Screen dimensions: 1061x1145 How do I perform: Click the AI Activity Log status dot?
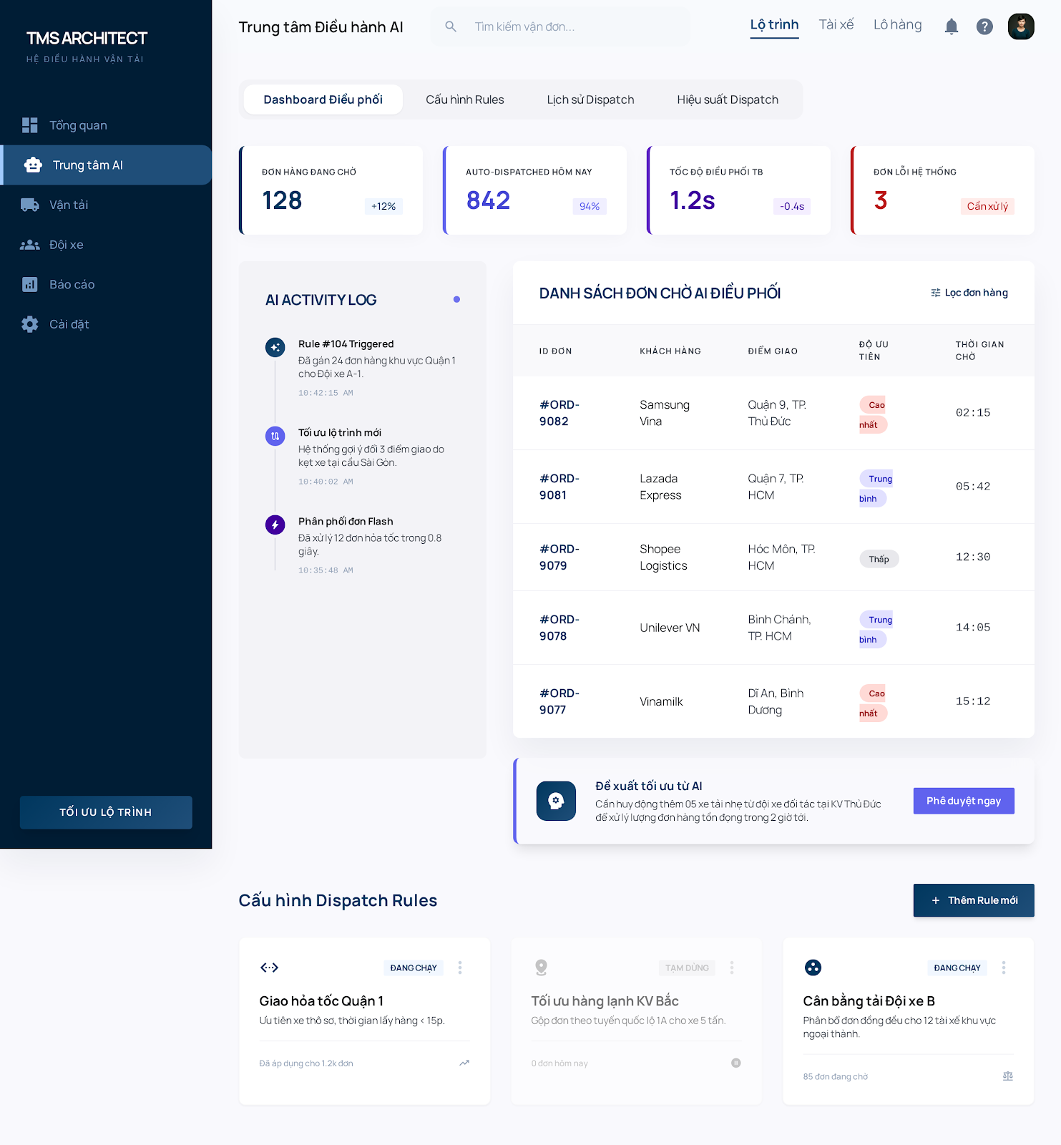coord(456,299)
